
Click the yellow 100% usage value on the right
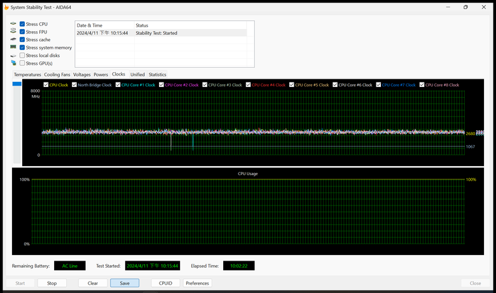[x=471, y=179]
